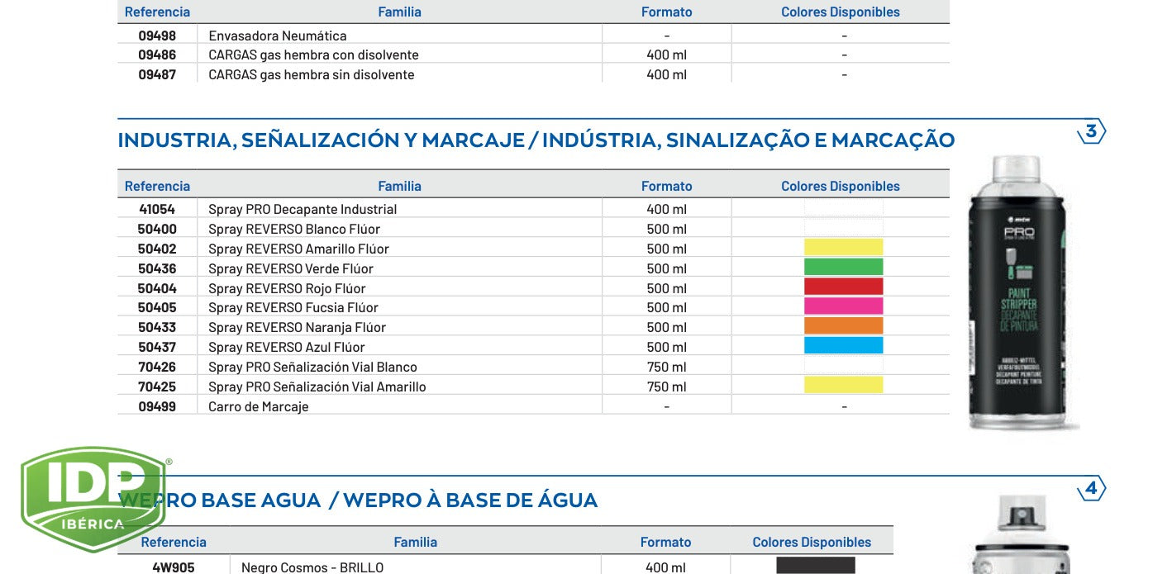The image size is (1172, 574).
Task: Click 'Spray PRO Señalización Vial Blanco'
Action: [312, 367]
